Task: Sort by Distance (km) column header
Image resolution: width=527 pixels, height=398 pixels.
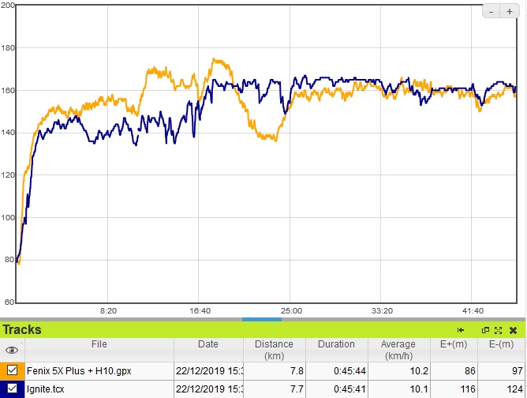Action: [274, 350]
